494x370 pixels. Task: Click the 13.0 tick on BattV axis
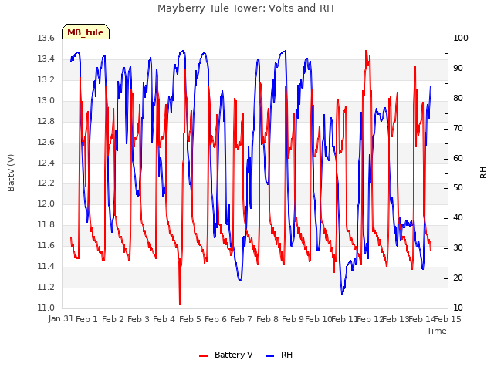tap(46, 101)
